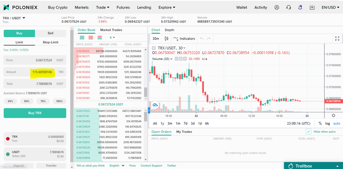Open the account profile icon
This screenshot has height=169, width=343.
pyautogui.click(x=277, y=7)
